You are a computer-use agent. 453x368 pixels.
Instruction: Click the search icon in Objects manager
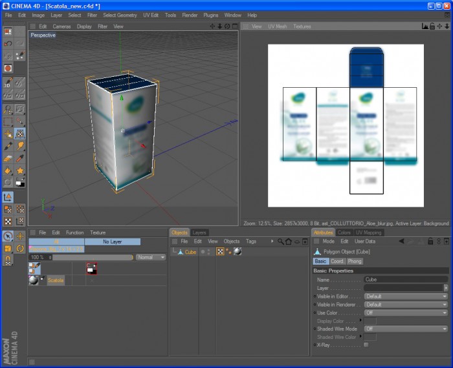point(280,241)
